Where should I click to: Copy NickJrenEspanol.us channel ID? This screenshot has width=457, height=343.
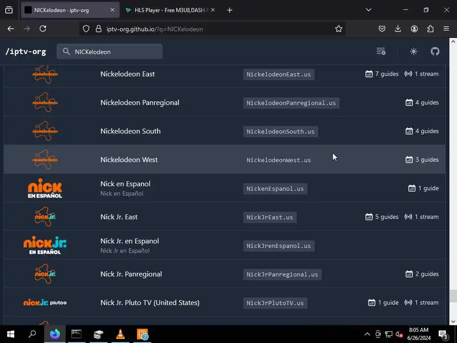pos(278,246)
